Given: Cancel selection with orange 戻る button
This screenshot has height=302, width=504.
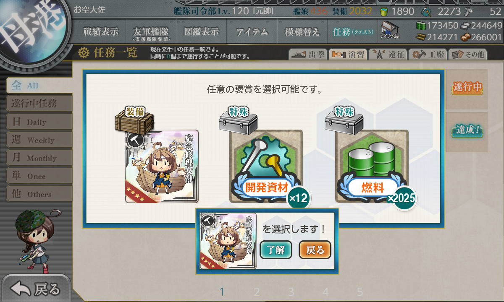Looking at the screenshot, I should click(x=315, y=250).
